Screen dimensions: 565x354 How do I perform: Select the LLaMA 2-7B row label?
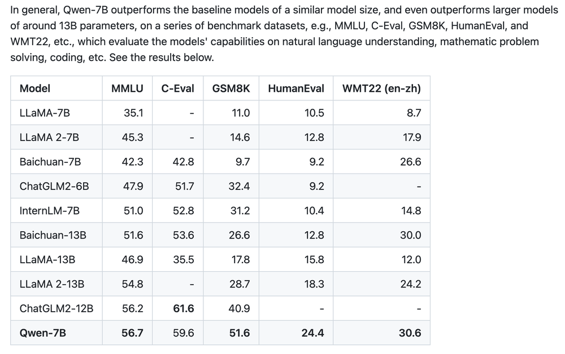[x=49, y=138]
